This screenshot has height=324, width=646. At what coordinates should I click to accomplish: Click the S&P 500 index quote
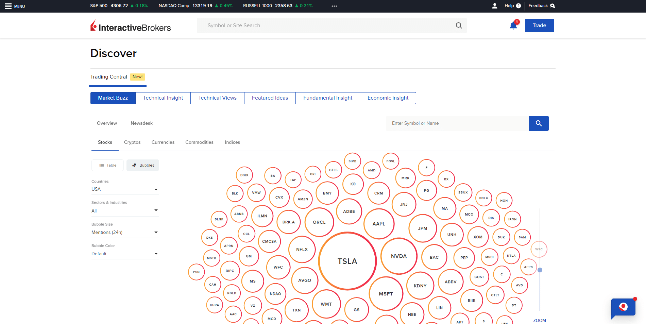[119, 6]
